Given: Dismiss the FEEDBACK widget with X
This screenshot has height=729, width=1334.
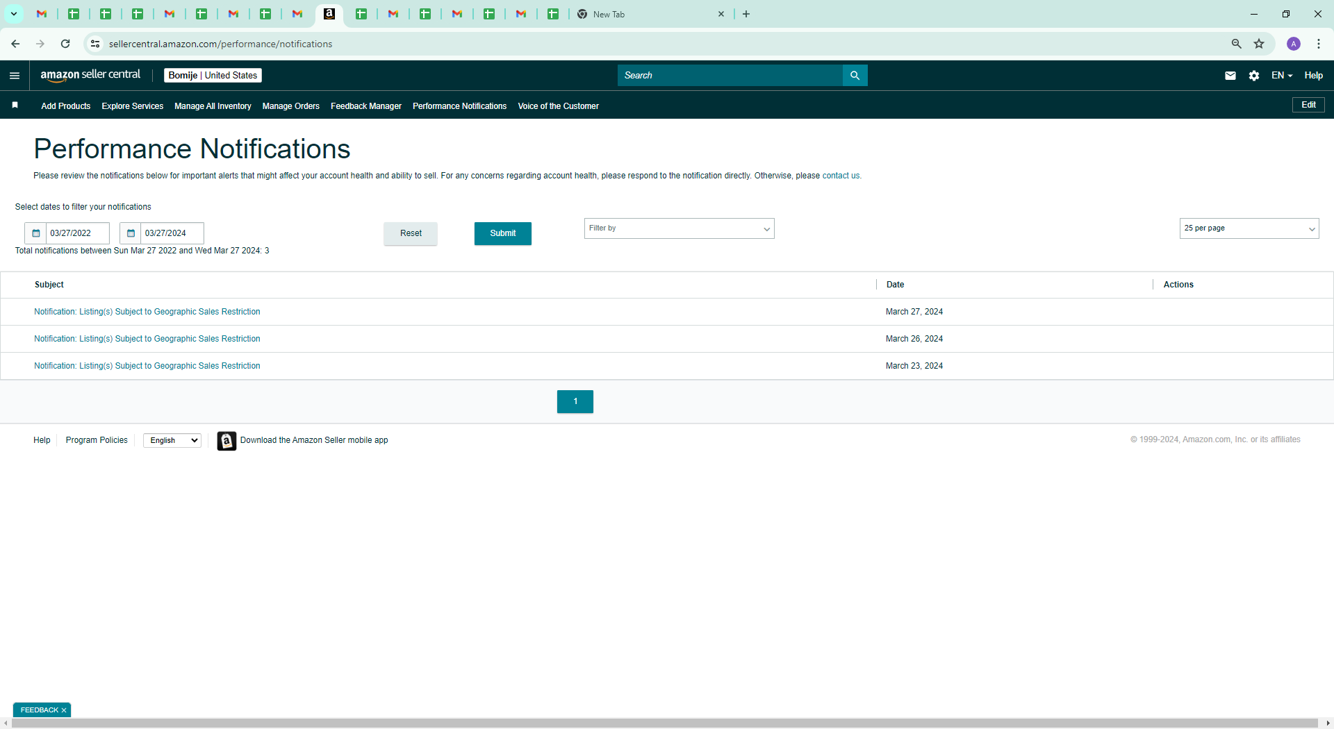Looking at the screenshot, I should [x=64, y=710].
